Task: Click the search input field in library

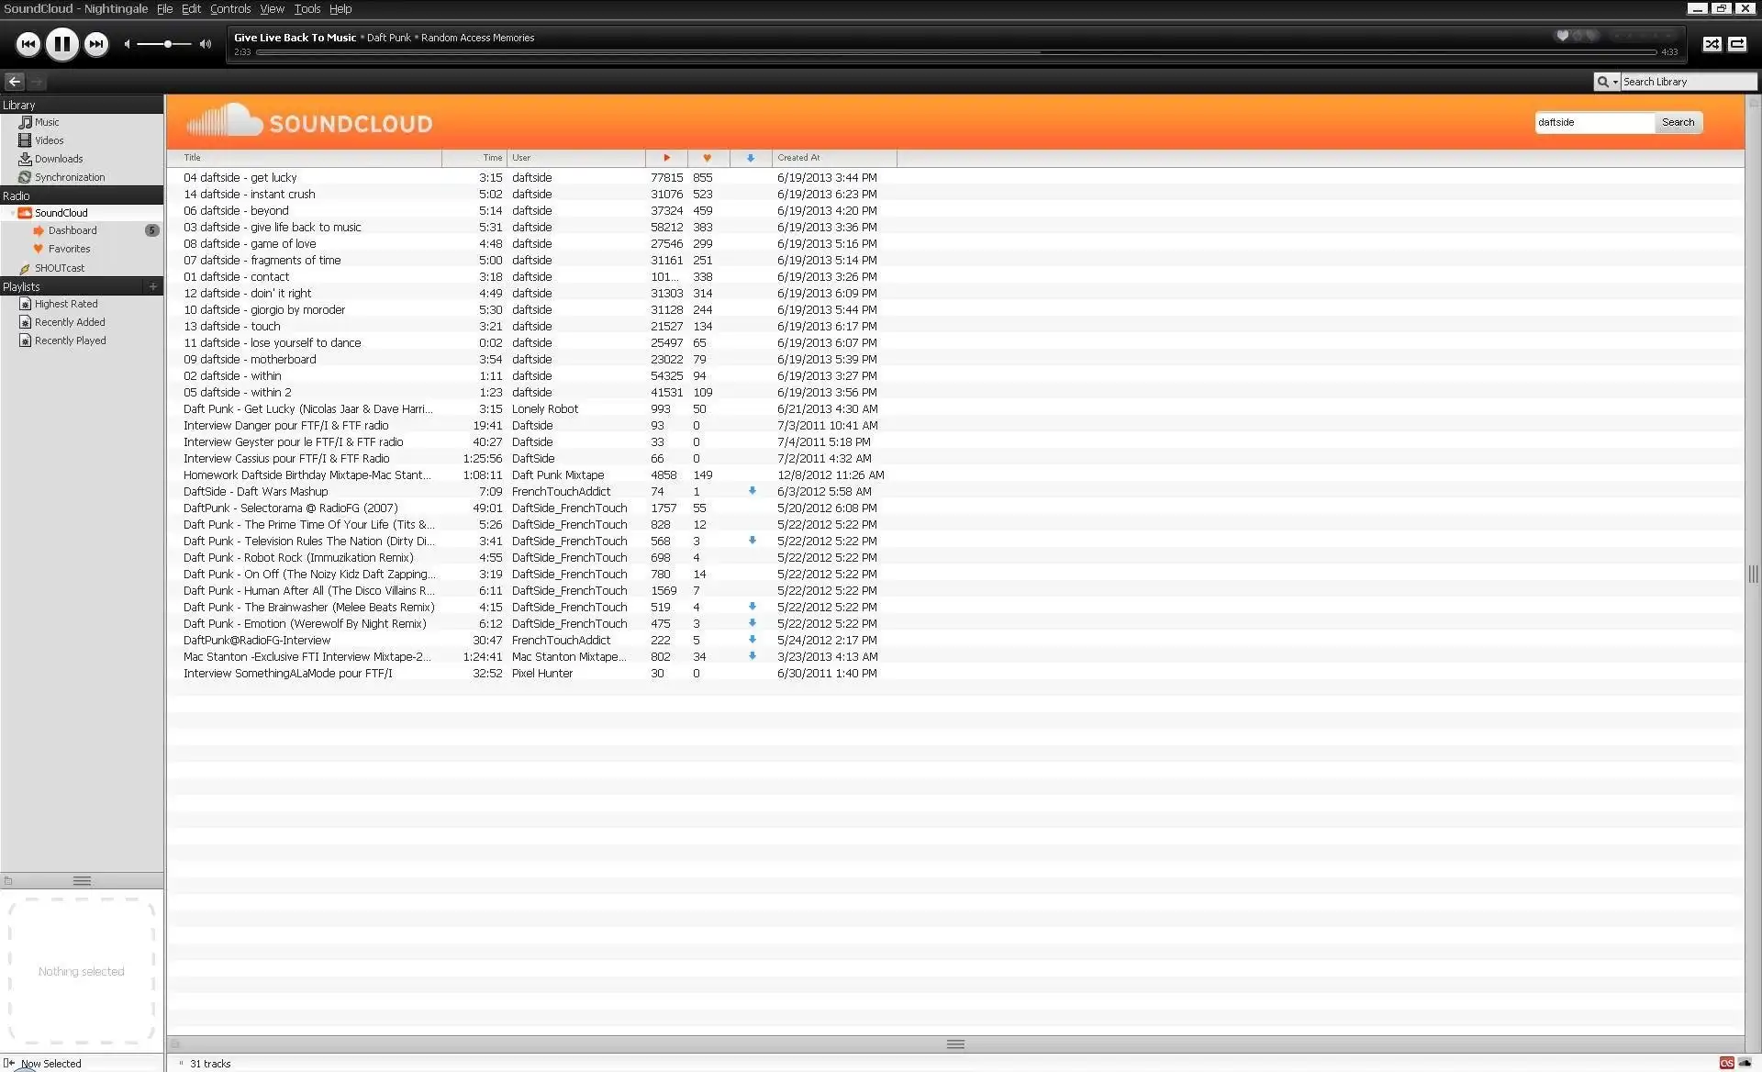Action: [1683, 81]
